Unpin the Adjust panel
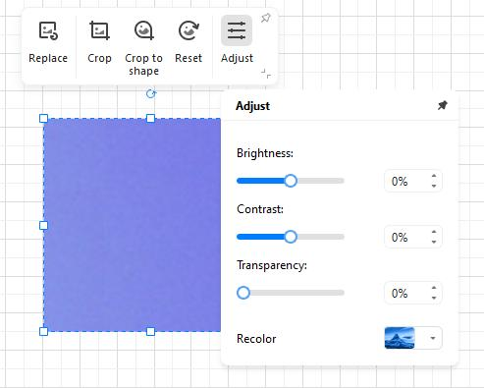This screenshot has width=484, height=388. [442, 105]
